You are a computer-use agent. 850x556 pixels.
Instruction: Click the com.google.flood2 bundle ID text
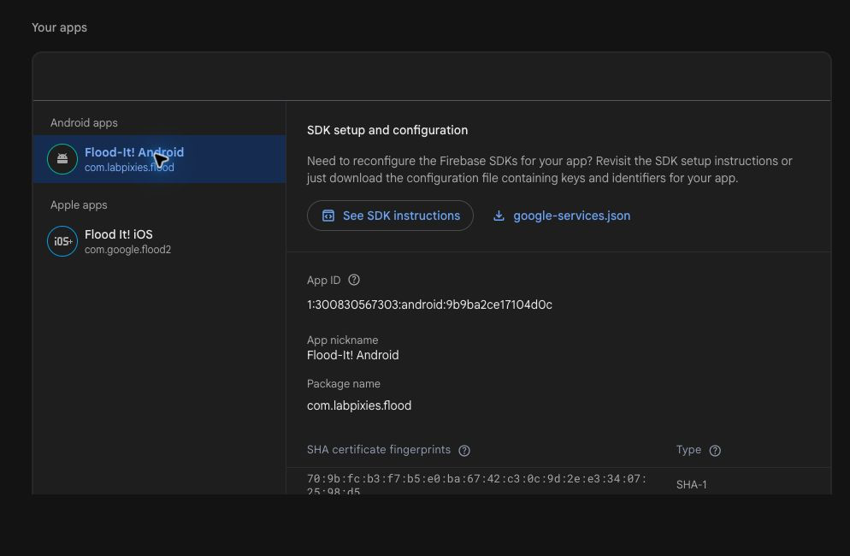[128, 250]
